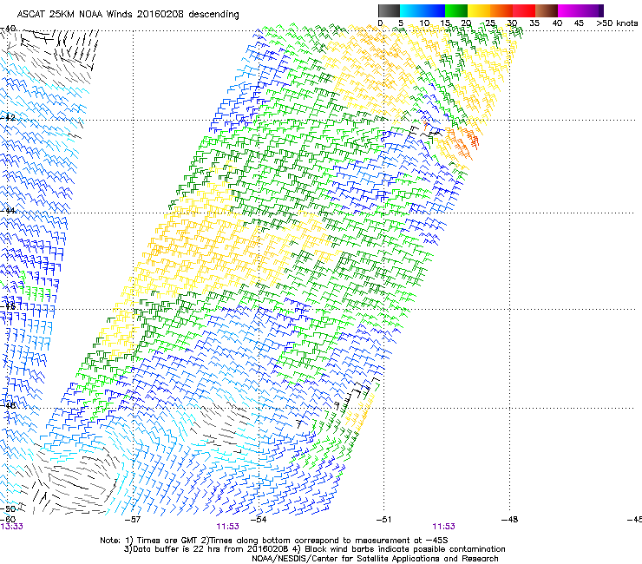Click the '>50 knots' legend label

617,23
